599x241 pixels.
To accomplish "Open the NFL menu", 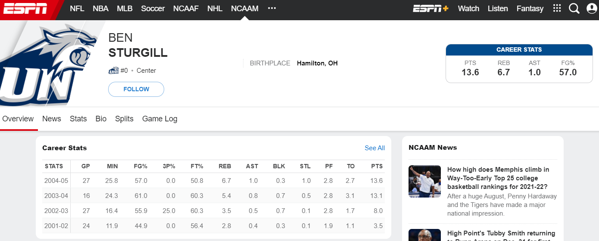I will (77, 9).
